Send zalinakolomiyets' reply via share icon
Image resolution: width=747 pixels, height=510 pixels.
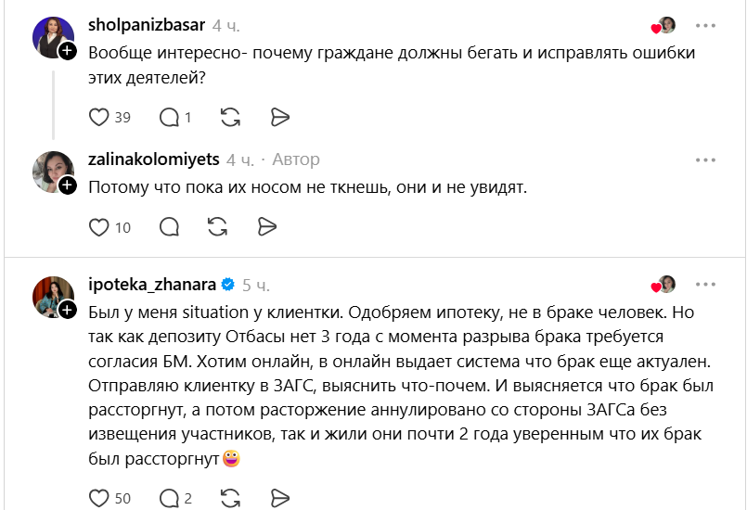point(267,227)
